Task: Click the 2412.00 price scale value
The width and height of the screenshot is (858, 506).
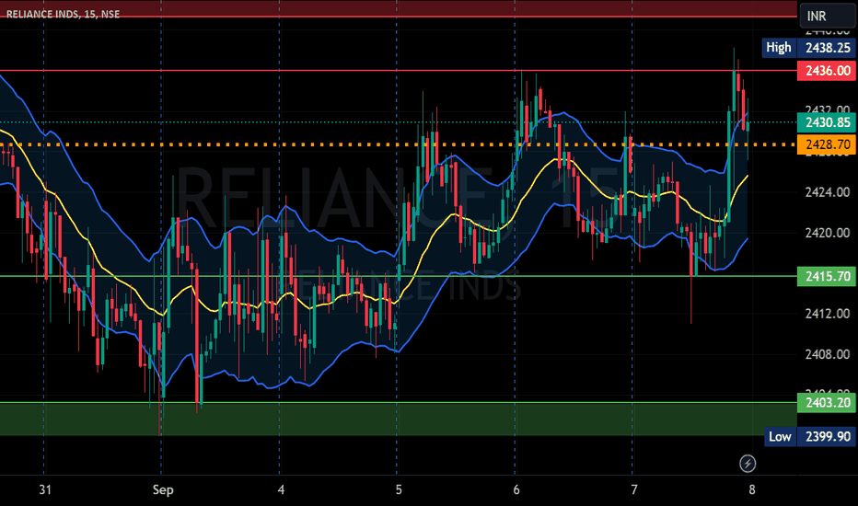Action: (828, 314)
